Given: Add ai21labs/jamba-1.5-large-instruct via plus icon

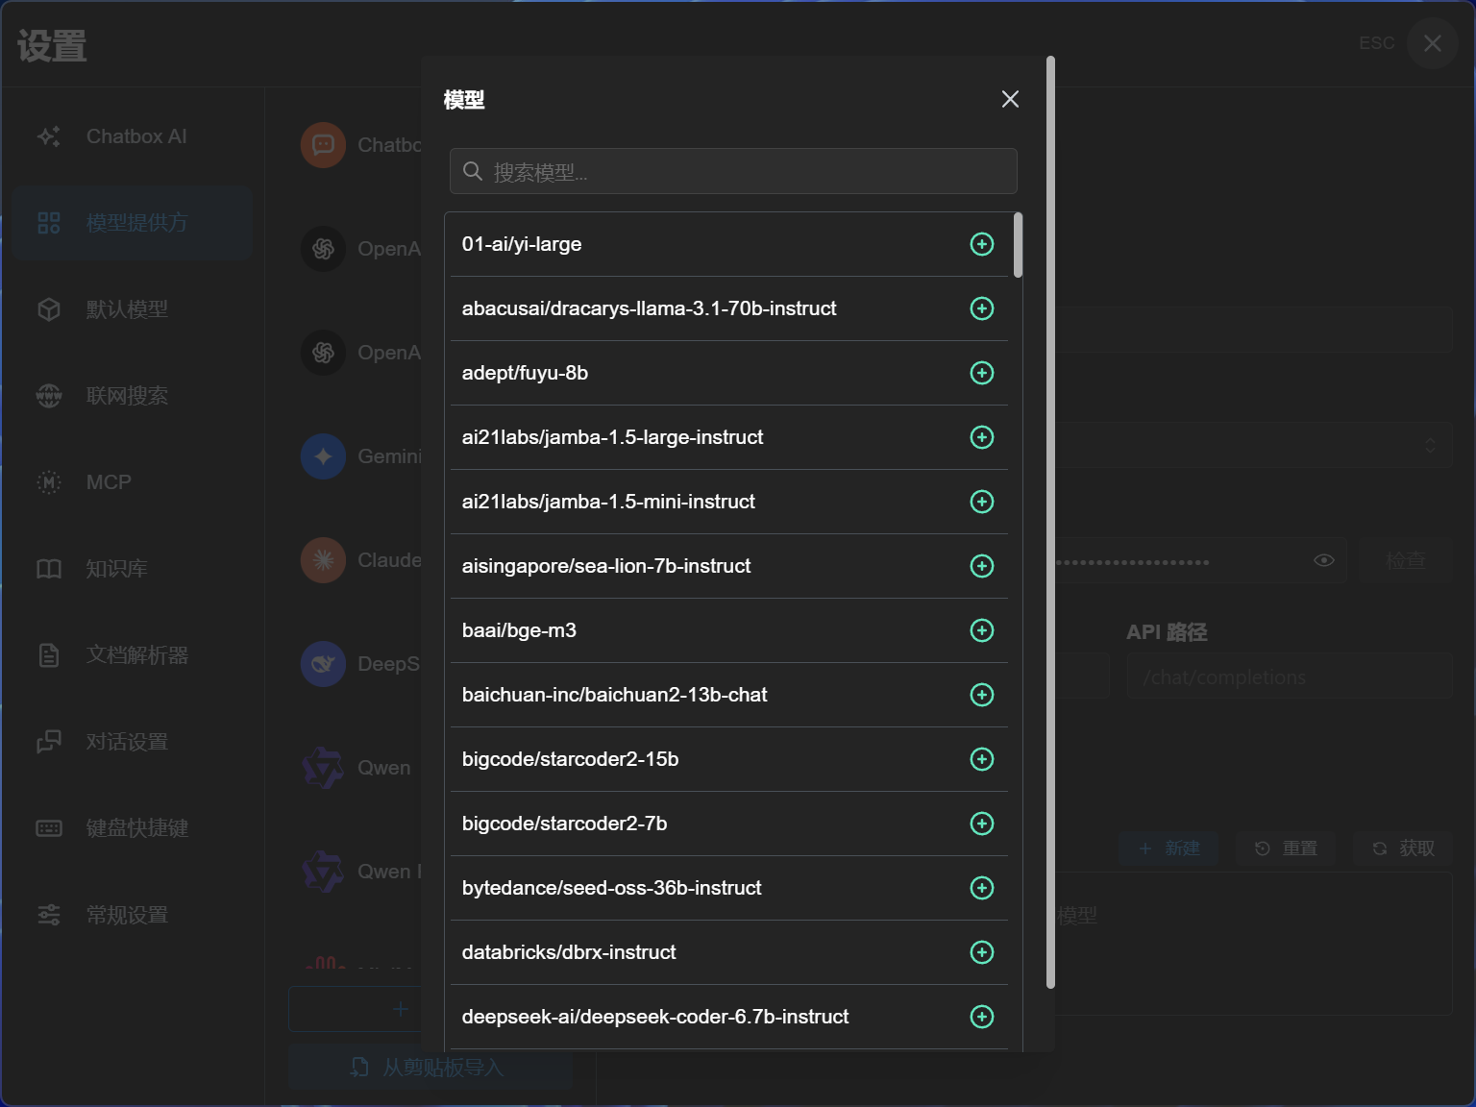Looking at the screenshot, I should 981,437.
